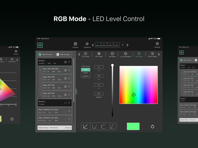Select the S-curve dimming option

112,126
